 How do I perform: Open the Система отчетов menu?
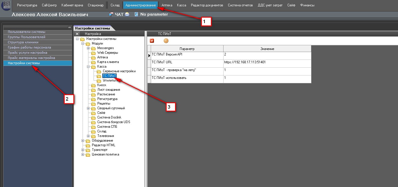pos(240,5)
